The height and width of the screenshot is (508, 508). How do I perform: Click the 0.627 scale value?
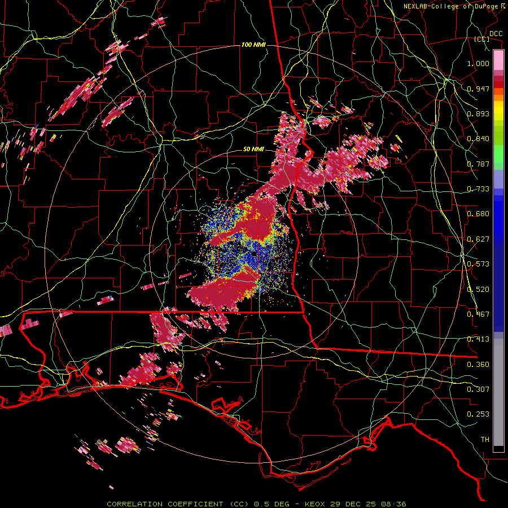[x=478, y=239]
